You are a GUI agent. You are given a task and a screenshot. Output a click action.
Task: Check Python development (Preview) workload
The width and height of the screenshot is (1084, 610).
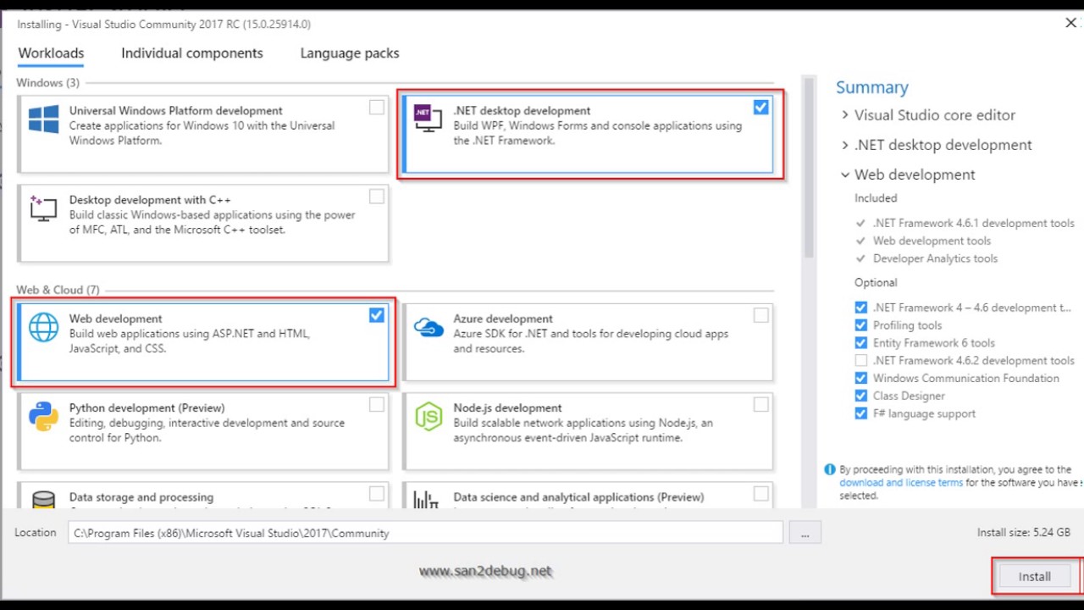coord(376,405)
